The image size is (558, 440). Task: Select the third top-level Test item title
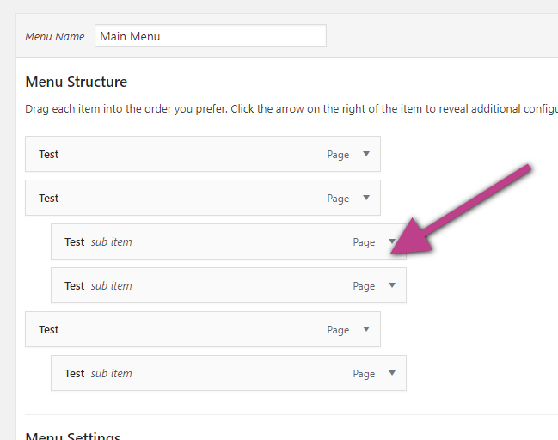click(x=49, y=329)
